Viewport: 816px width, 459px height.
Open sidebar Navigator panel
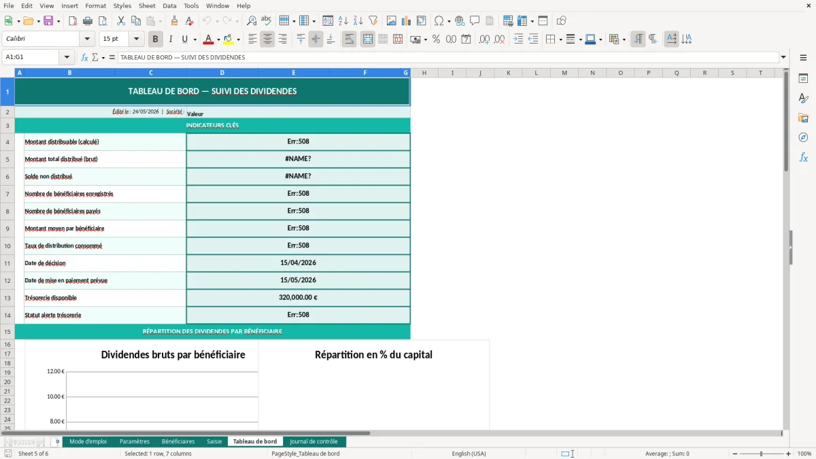coord(803,137)
